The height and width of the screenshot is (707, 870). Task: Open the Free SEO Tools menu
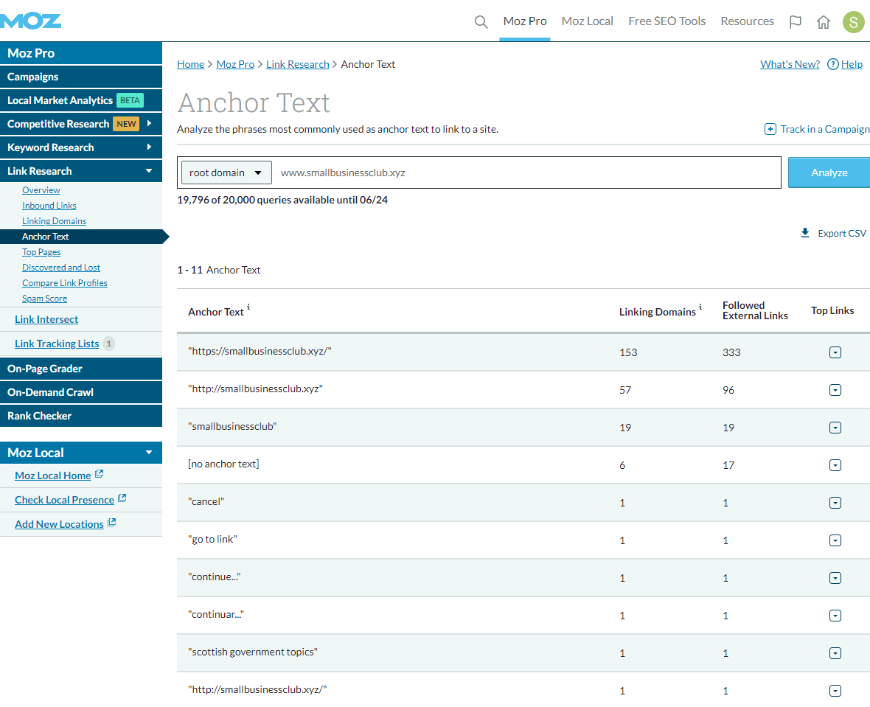coord(667,21)
